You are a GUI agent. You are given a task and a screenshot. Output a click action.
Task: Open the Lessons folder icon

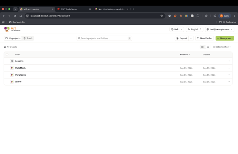point(12,61)
